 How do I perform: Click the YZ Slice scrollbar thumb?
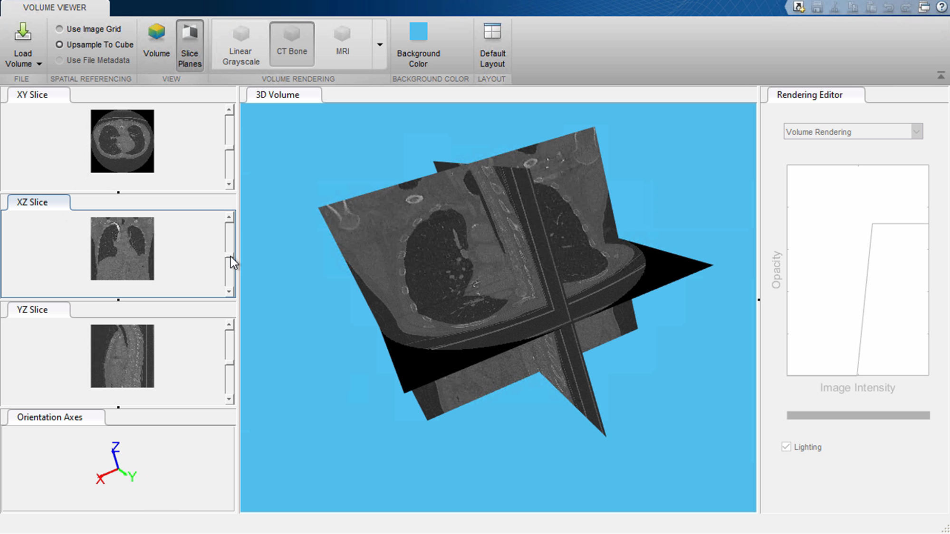pos(229,362)
